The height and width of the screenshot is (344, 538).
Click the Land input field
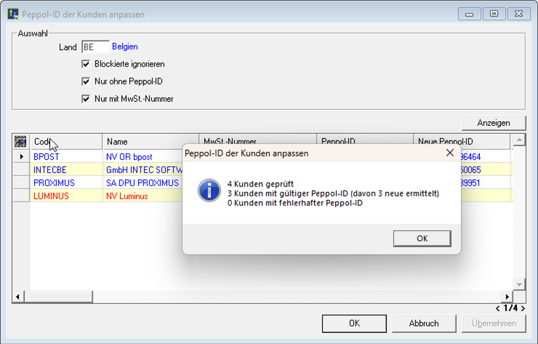pos(95,47)
